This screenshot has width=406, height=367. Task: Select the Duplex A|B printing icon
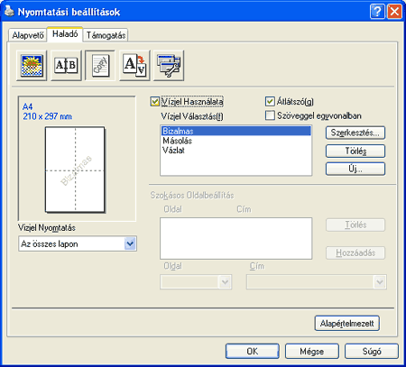(x=66, y=66)
